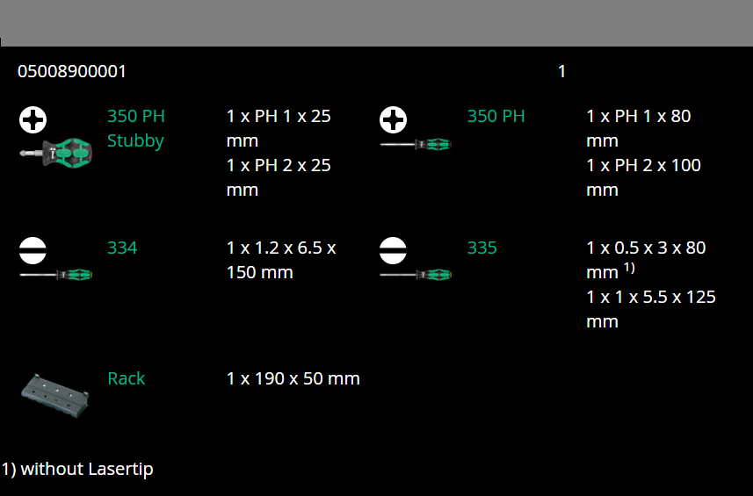
Task: Open the 335 screwdriver thumbnail
Action: point(416,275)
